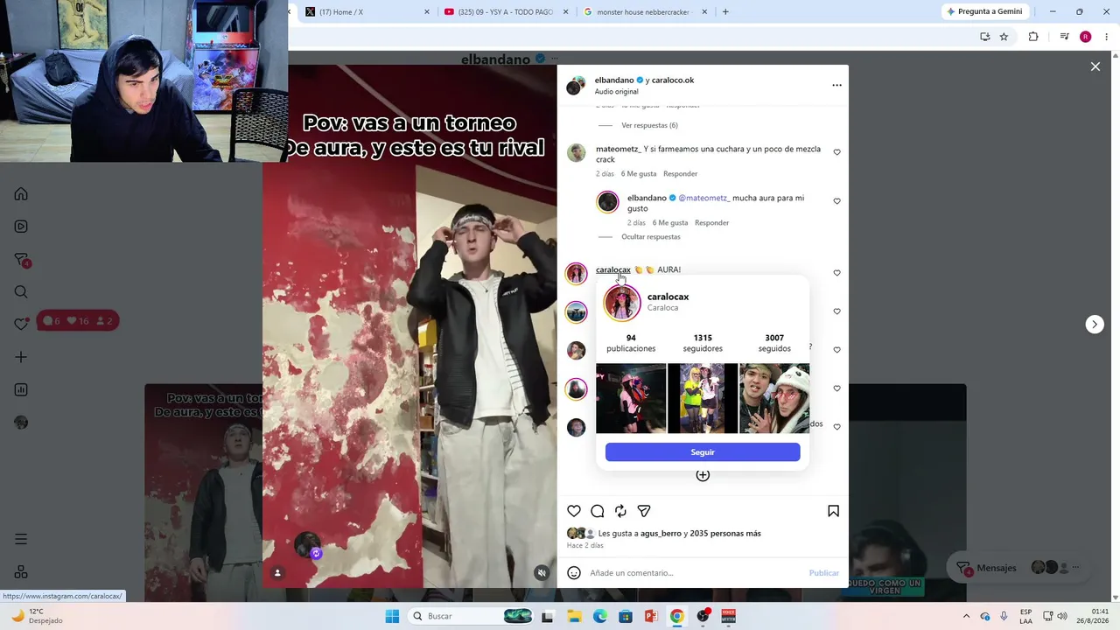Click the @mateometz_ mention link
The width and height of the screenshot is (1120, 630).
[x=703, y=199]
